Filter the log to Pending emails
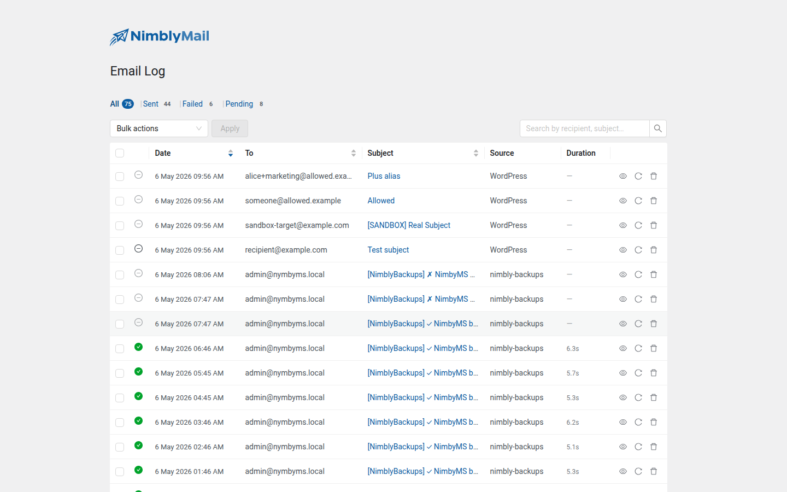 245,104
